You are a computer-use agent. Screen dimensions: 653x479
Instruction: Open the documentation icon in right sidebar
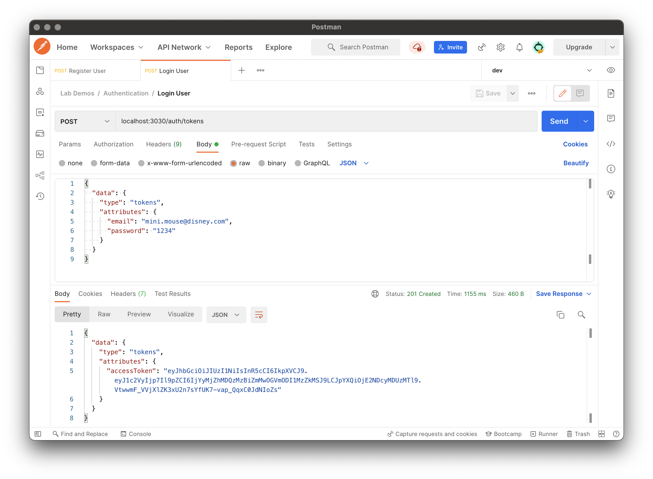click(x=611, y=93)
